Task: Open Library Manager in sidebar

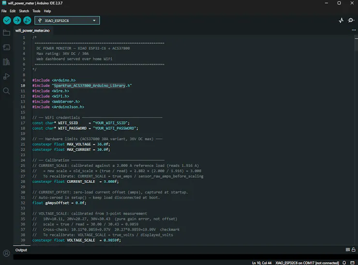Action: pyautogui.click(x=6, y=62)
